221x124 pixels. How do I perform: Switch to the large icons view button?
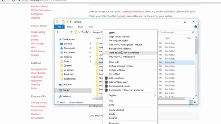[195, 102]
